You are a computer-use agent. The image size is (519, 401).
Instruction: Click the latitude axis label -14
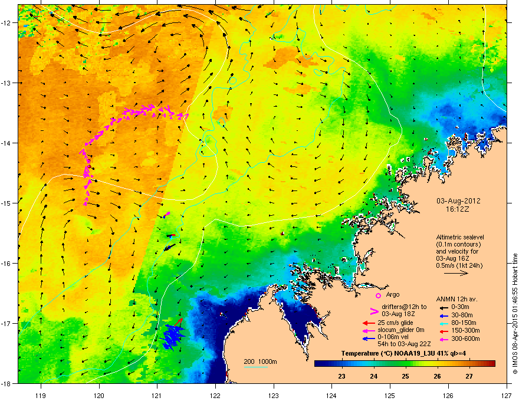(6, 143)
